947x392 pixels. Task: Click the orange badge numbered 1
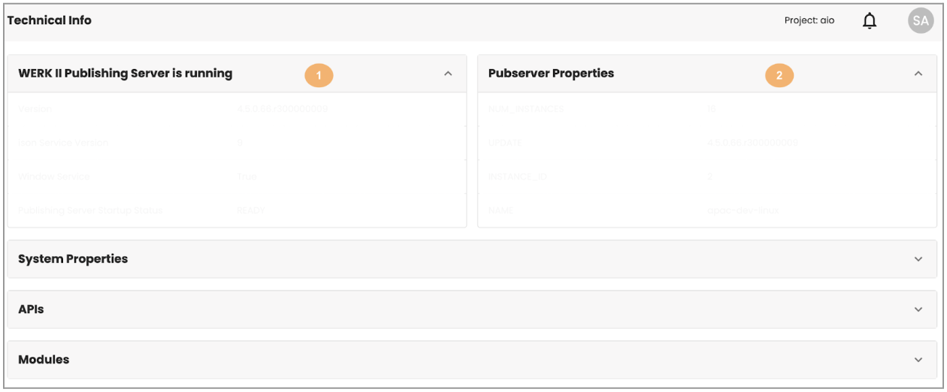[x=319, y=75]
